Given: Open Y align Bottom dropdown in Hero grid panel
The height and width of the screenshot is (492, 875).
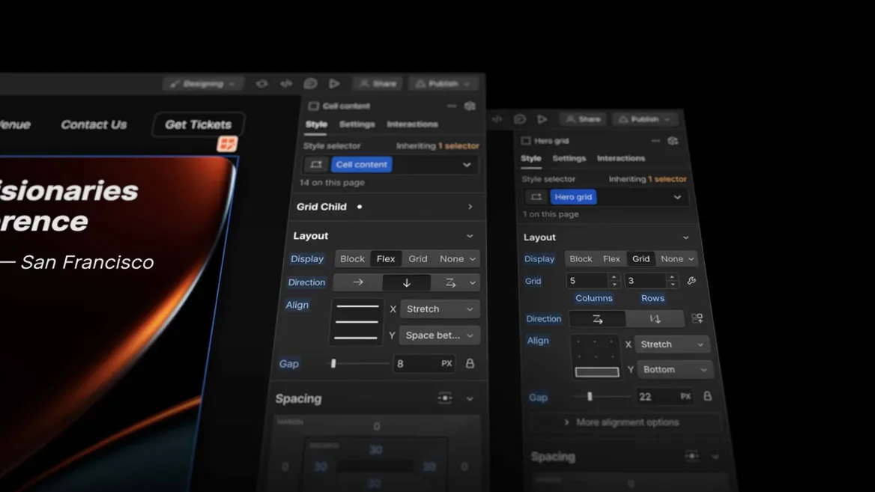Looking at the screenshot, I should [x=674, y=370].
